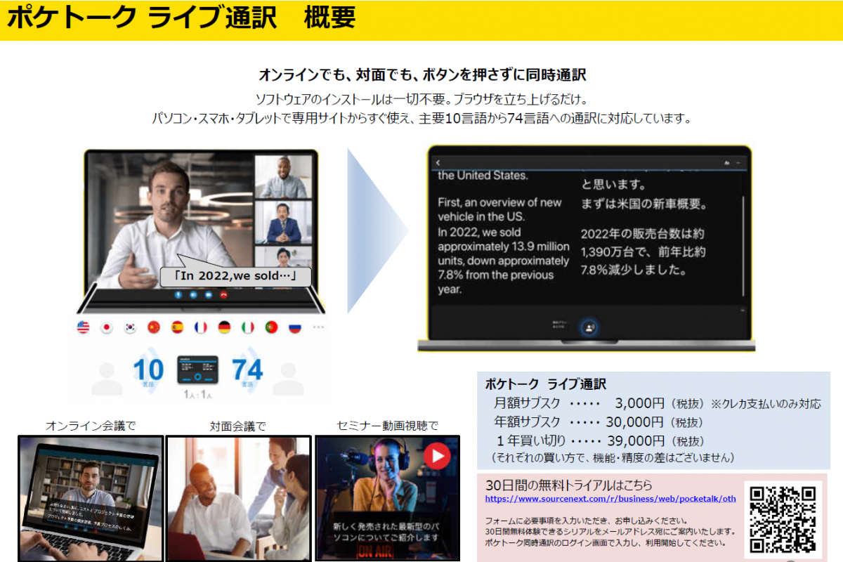The height and width of the screenshot is (562, 843).
Task: Select the Spain flag icon
Action: coord(177,327)
